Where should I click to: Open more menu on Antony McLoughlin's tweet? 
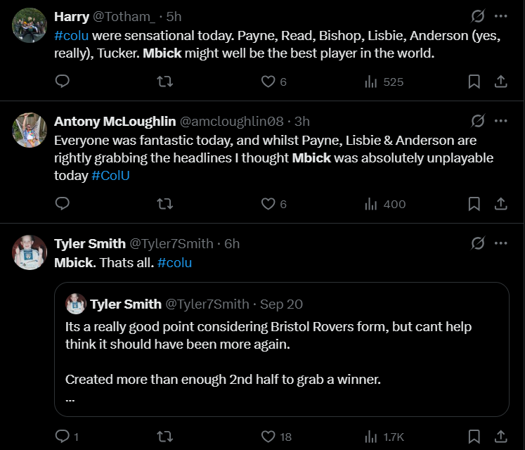pyautogui.click(x=500, y=121)
